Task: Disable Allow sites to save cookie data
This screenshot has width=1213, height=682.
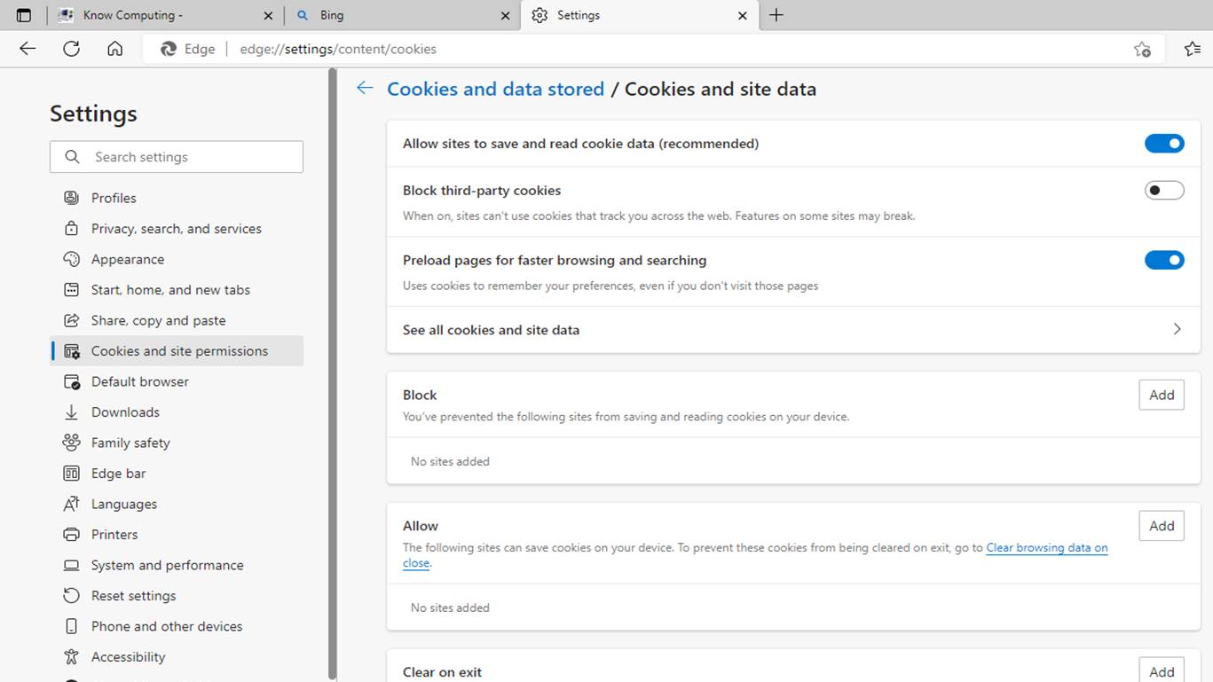Action: point(1163,144)
